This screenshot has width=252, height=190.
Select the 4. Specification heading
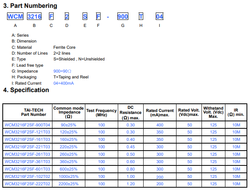(x=26, y=90)
